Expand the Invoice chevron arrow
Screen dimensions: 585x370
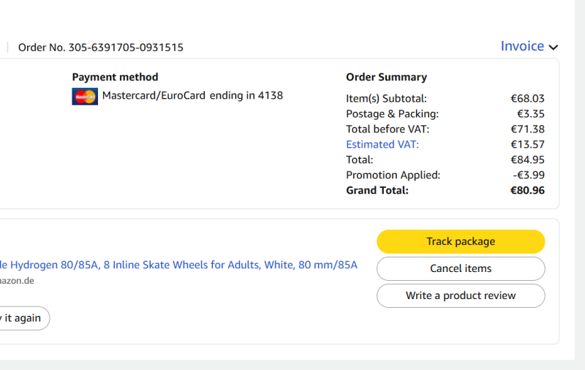click(554, 48)
